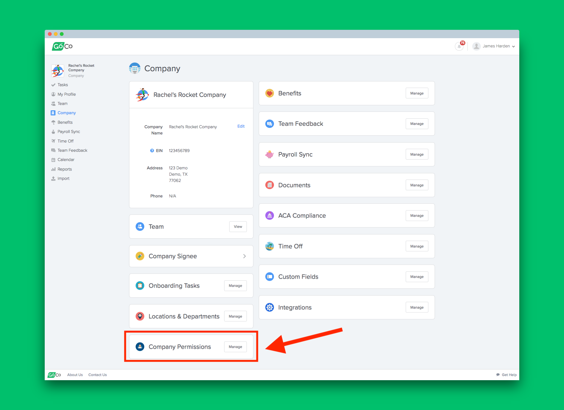Click the Benefits heart icon
Image resolution: width=564 pixels, height=410 pixels.
[x=269, y=93]
